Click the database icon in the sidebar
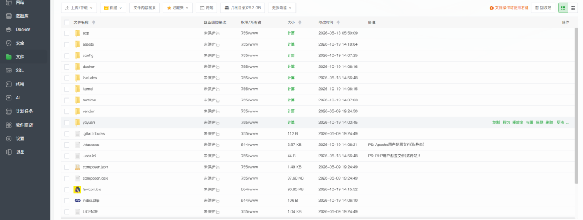Screen dimensions: 583x220 click(x=9, y=16)
